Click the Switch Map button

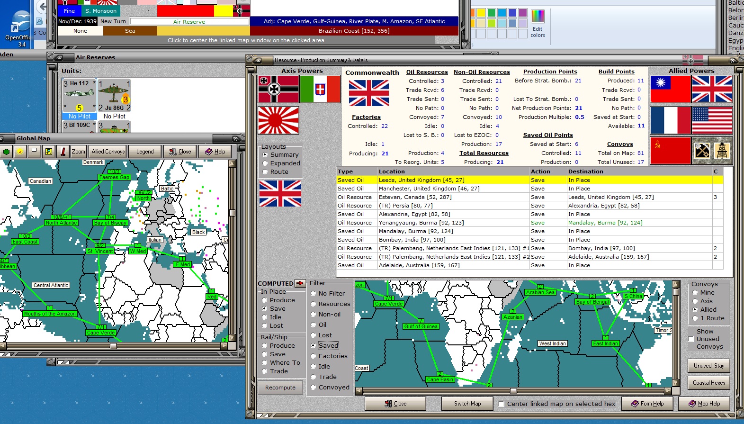point(467,404)
